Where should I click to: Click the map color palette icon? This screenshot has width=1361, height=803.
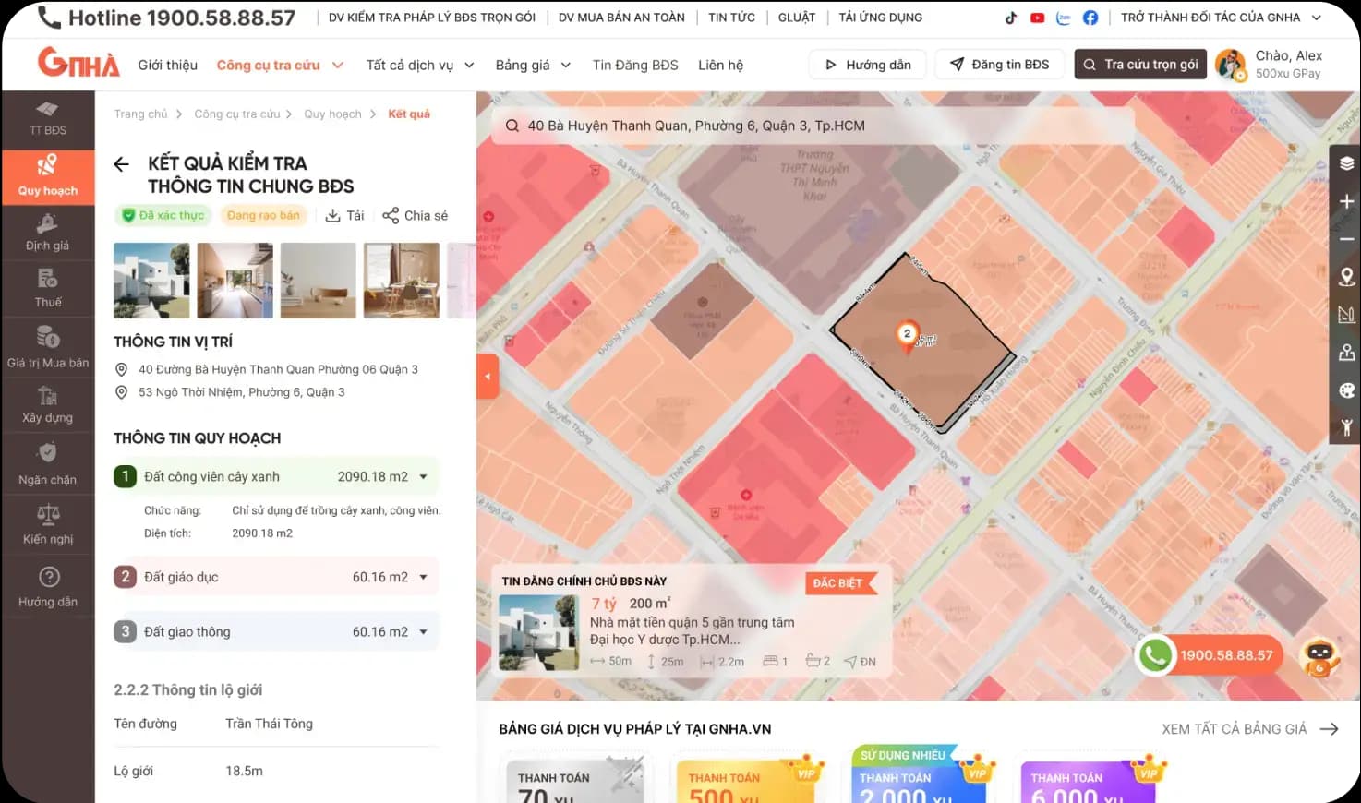[1345, 390]
